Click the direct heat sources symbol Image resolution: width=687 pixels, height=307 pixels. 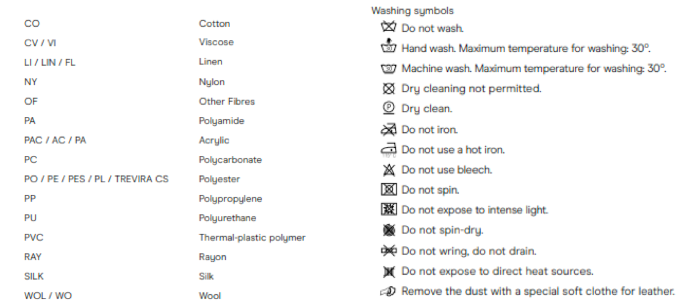(389, 271)
